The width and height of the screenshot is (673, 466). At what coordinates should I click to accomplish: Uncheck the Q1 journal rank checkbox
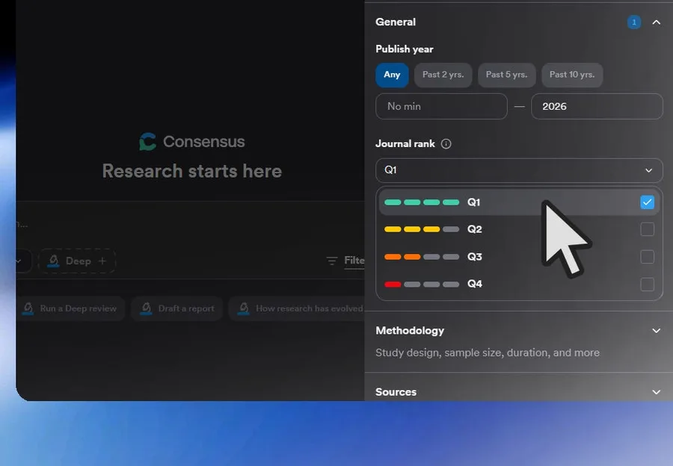[647, 202]
